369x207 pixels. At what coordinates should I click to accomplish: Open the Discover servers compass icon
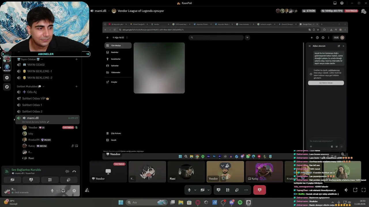(x=7, y=87)
